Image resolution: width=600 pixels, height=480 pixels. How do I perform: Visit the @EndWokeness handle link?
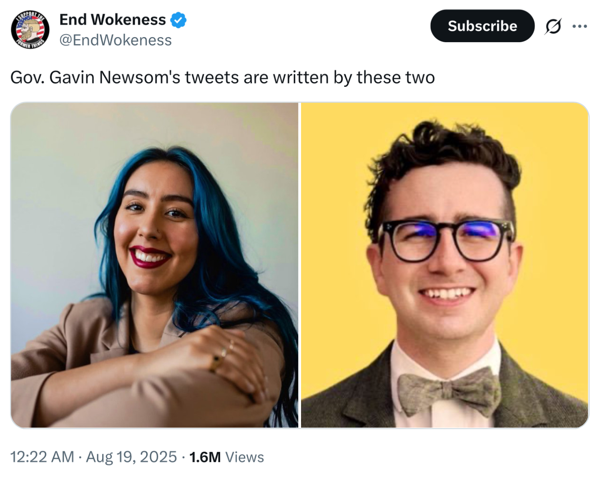pyautogui.click(x=115, y=40)
